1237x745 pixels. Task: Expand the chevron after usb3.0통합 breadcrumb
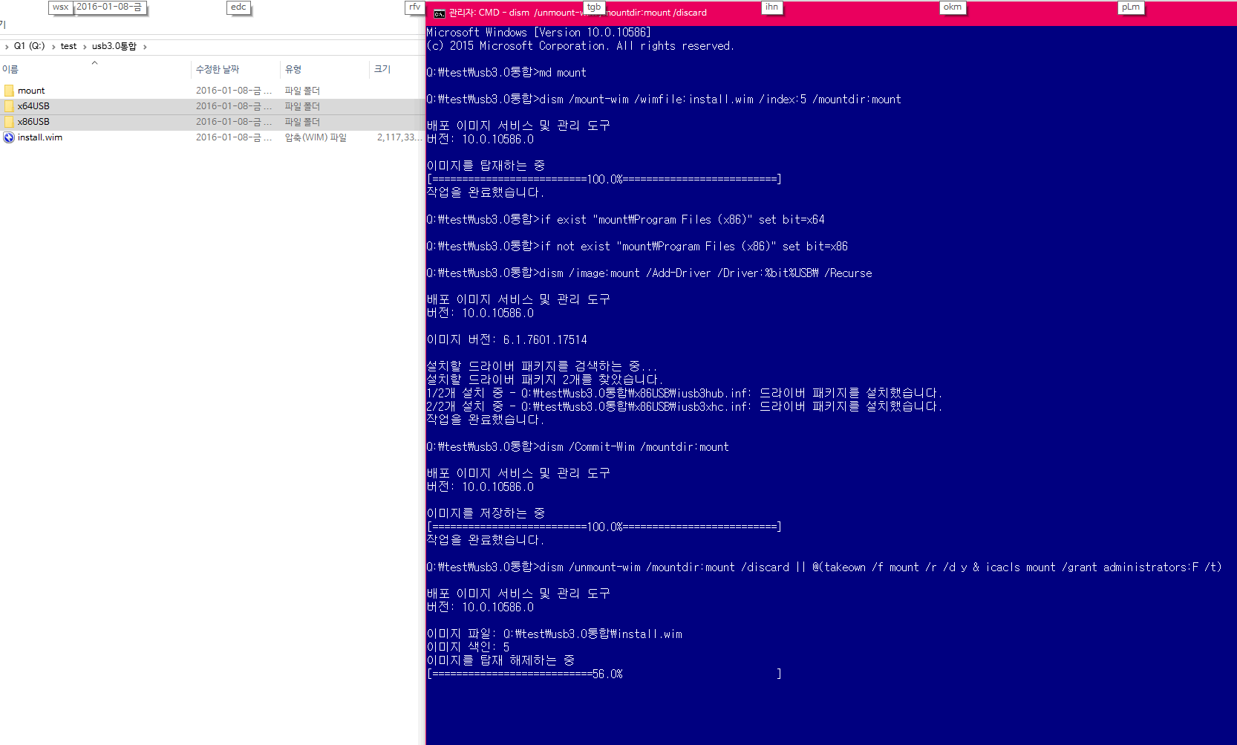(x=145, y=47)
